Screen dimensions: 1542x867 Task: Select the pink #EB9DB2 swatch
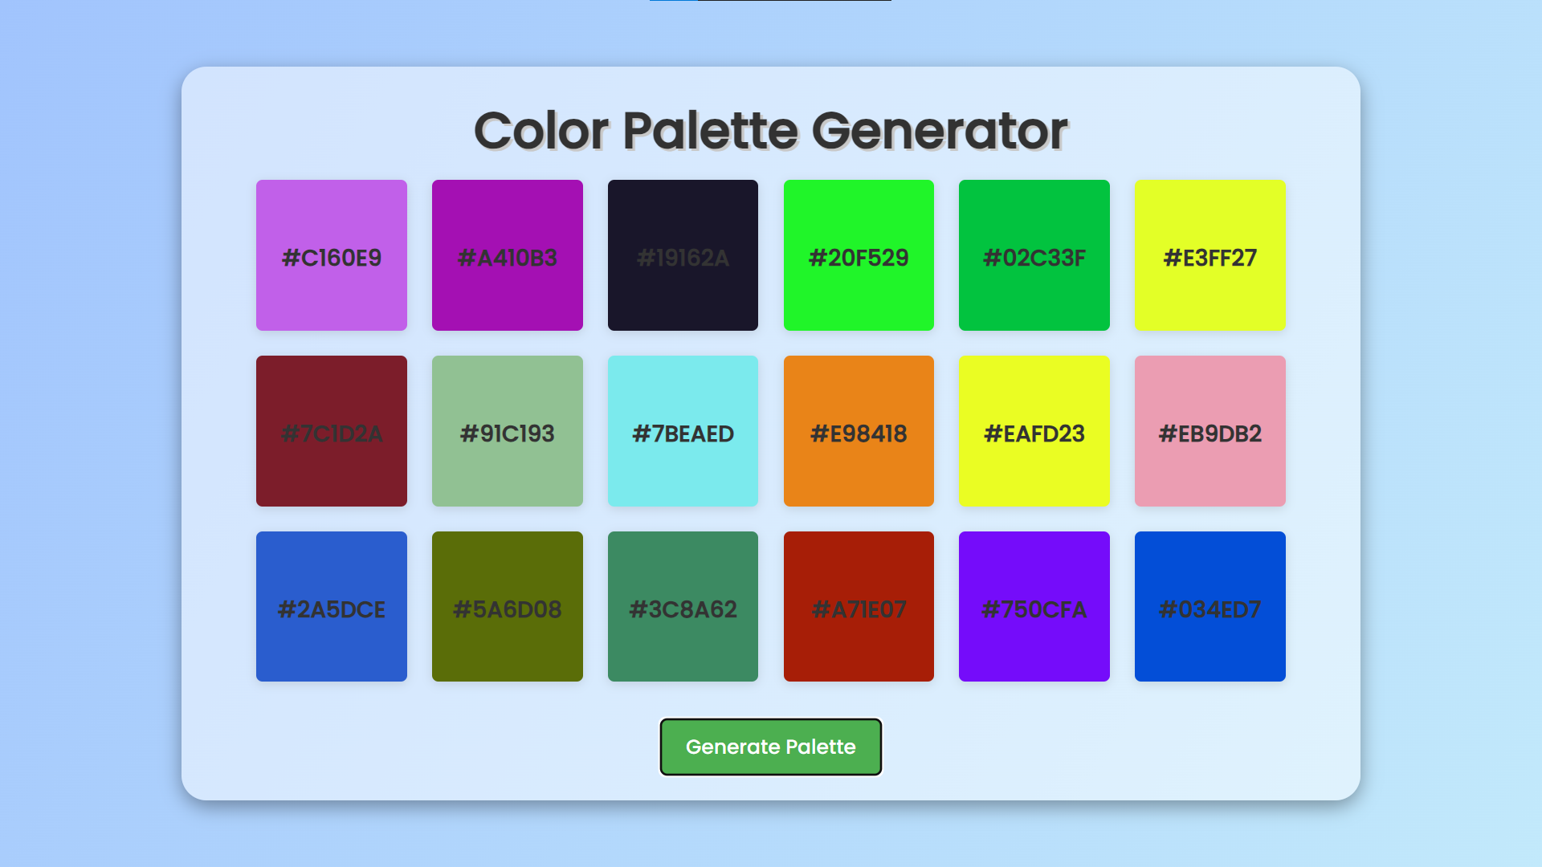click(1210, 431)
